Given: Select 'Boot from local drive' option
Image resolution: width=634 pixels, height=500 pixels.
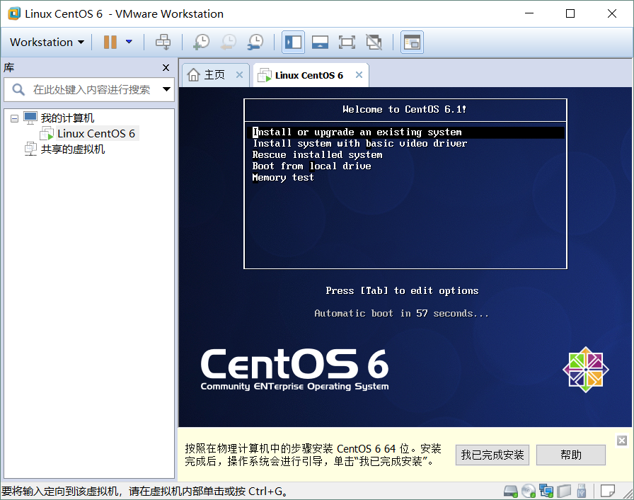Looking at the screenshot, I should pos(312,166).
